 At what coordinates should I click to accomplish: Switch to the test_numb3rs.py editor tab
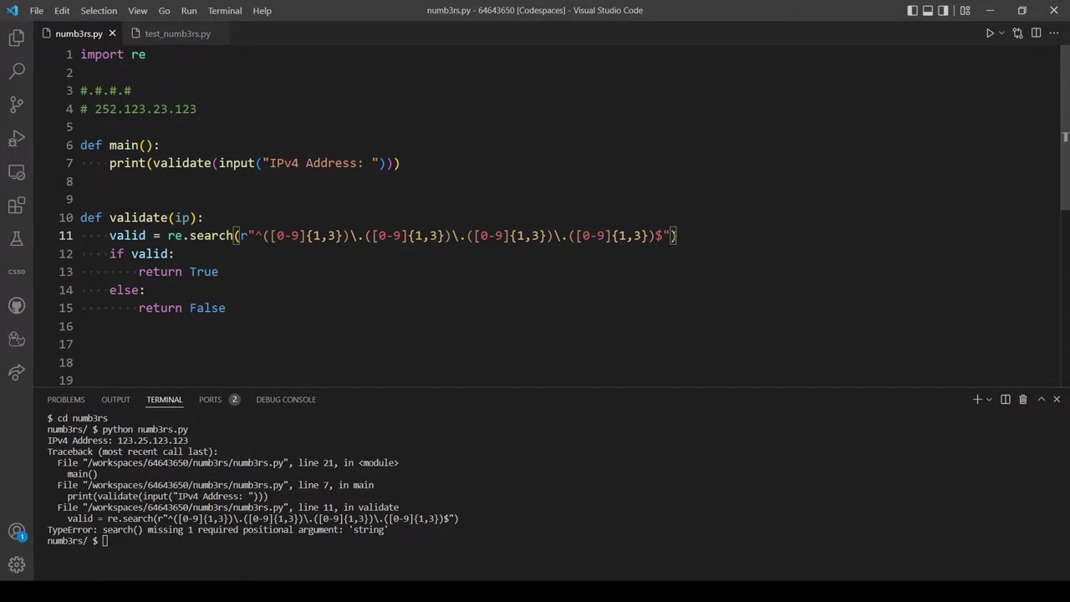177,33
